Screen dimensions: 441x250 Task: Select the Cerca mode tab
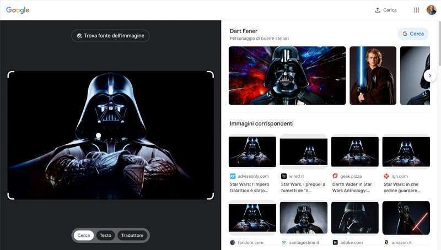pyautogui.click(x=84, y=235)
